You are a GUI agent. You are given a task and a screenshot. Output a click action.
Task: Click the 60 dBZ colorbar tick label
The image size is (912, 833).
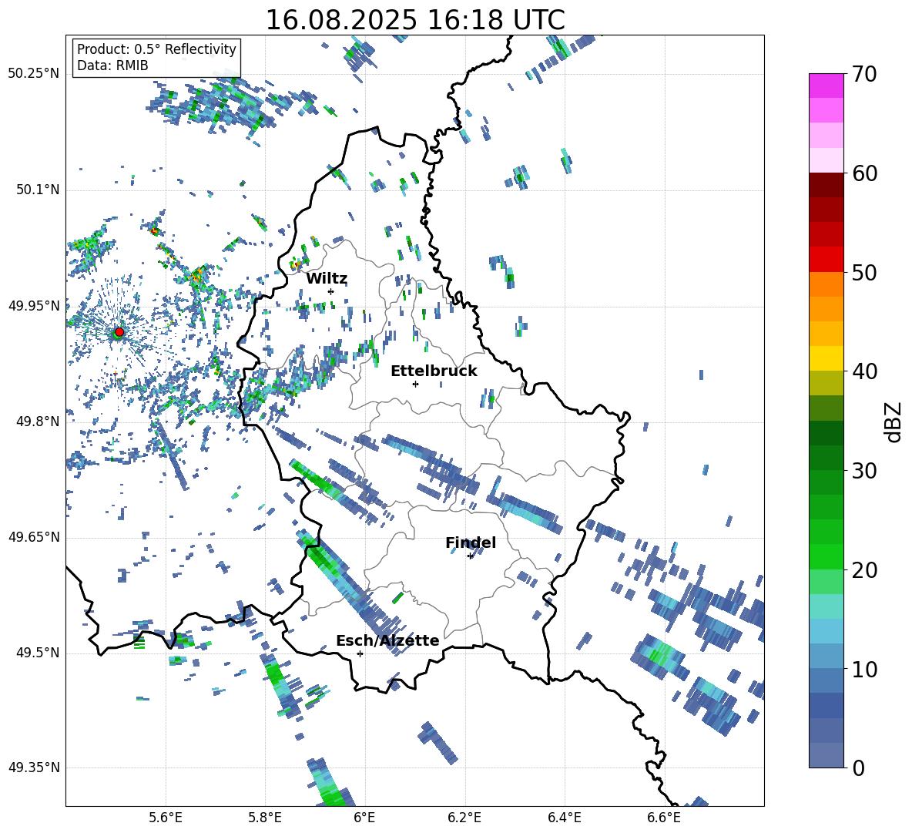[864, 173]
